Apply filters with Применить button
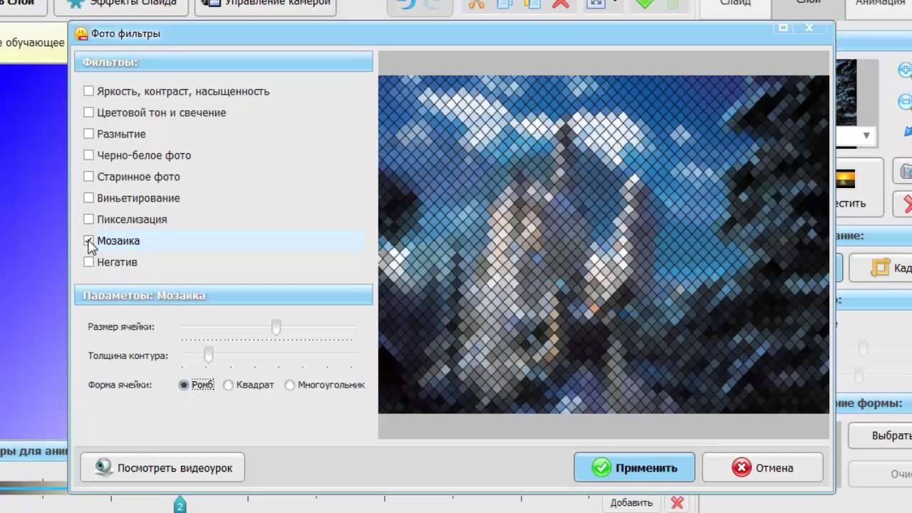 click(634, 468)
